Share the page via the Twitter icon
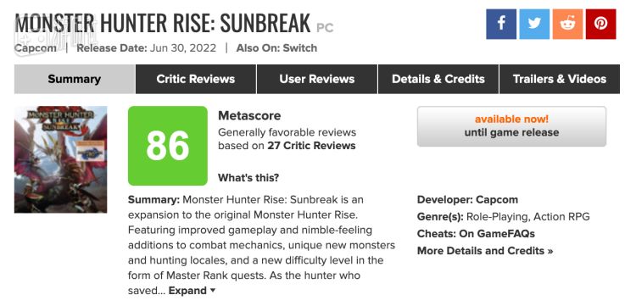This screenshot has height=306, width=636. 534,25
